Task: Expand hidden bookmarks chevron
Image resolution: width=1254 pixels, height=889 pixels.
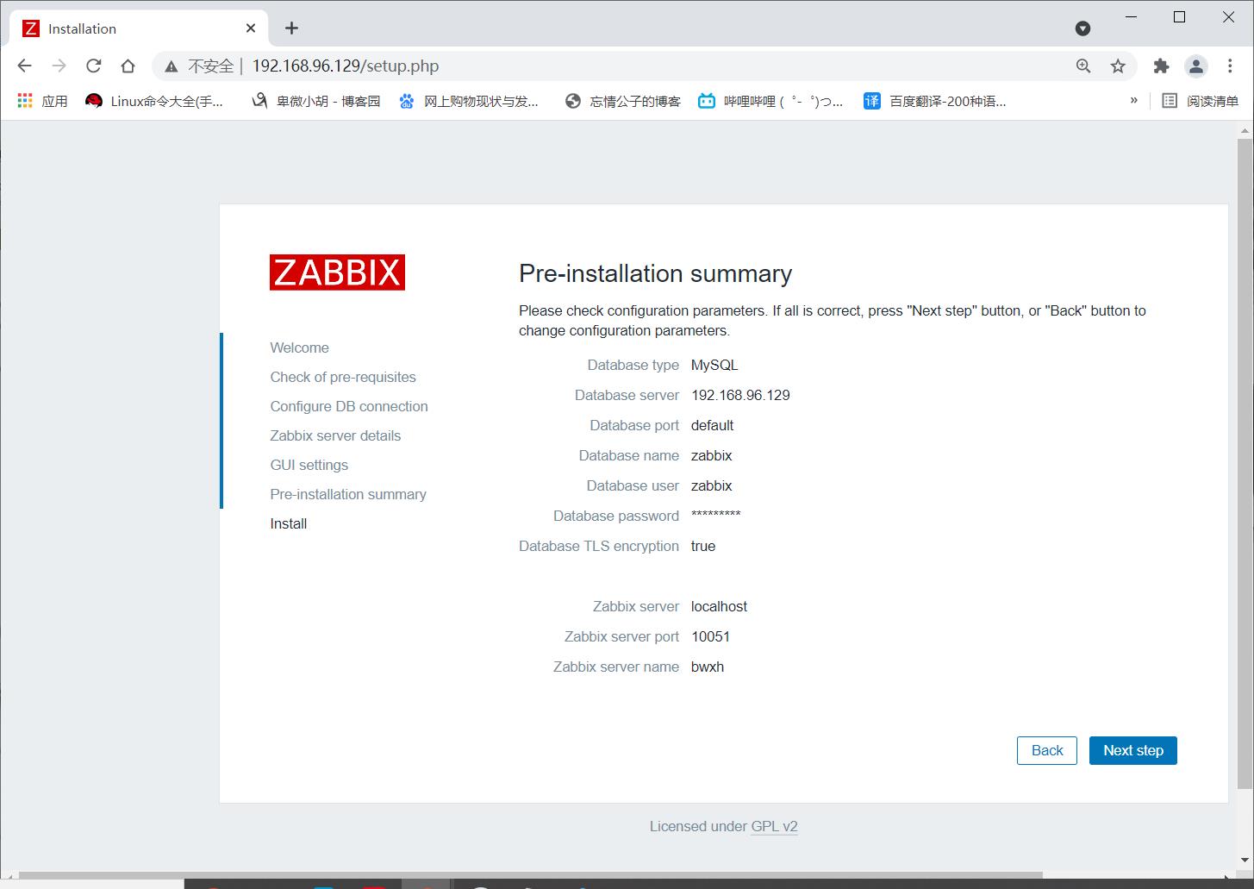Action: (x=1133, y=100)
